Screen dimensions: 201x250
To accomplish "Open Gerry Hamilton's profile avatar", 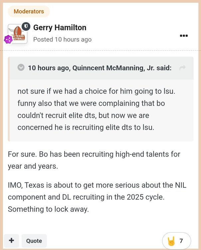I will click(17, 33).
